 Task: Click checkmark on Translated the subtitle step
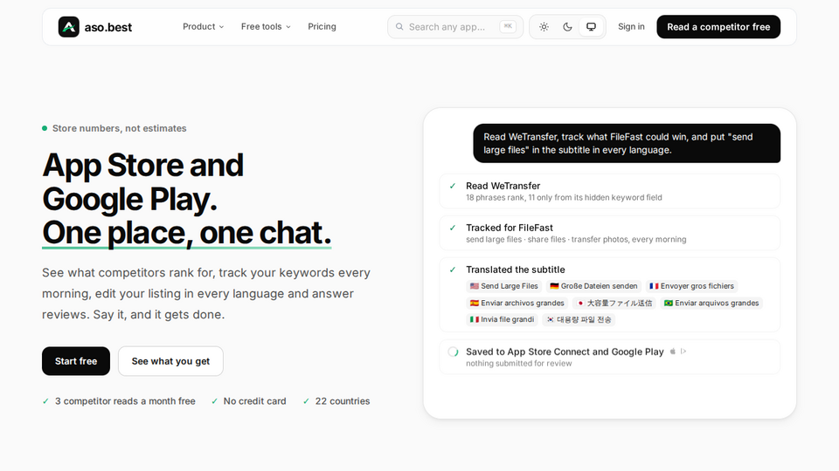point(453,270)
